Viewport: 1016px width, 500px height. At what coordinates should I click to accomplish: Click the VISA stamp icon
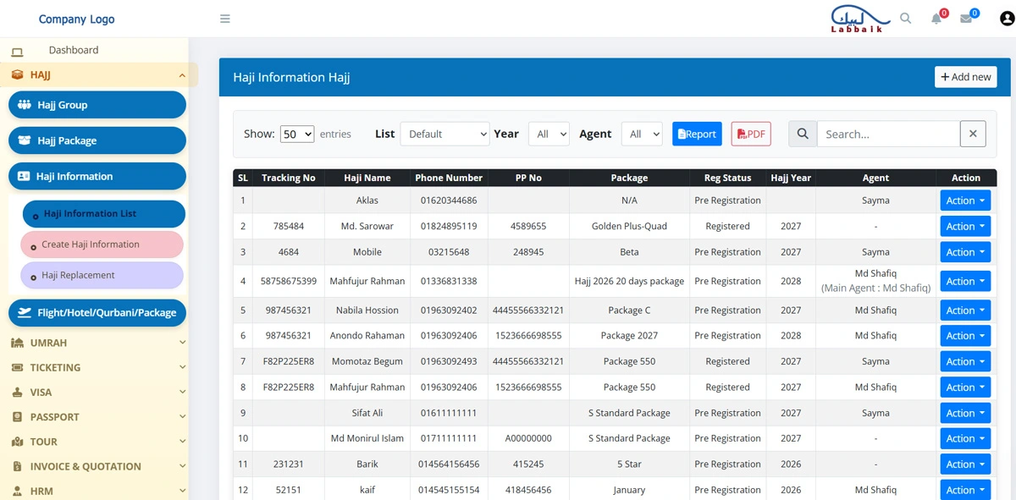coord(17,393)
